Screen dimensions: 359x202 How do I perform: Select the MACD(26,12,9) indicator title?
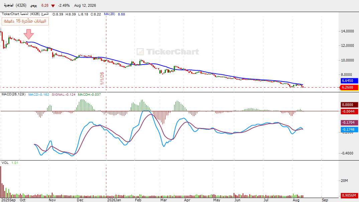coord(13,94)
